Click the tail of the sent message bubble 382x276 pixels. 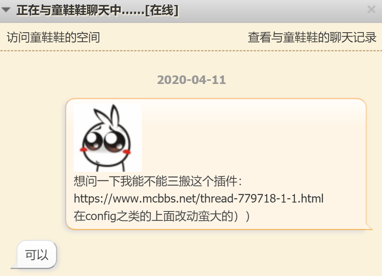(369, 226)
